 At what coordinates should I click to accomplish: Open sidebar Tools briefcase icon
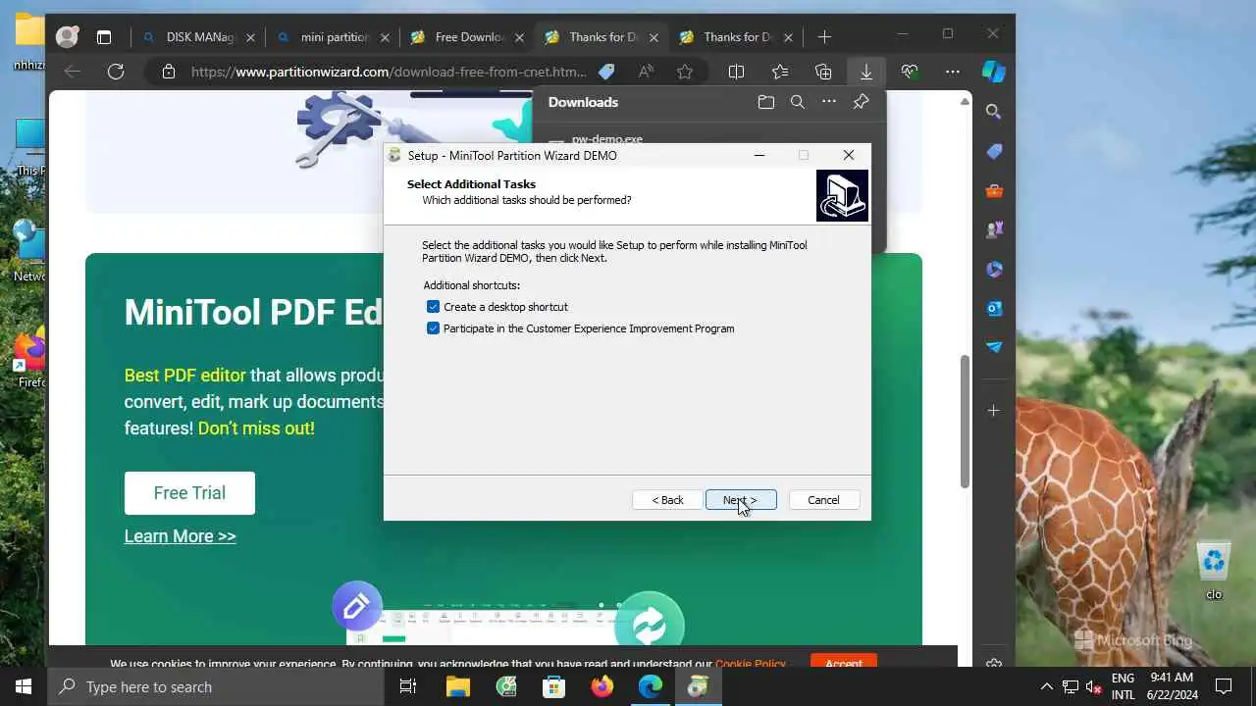994,190
